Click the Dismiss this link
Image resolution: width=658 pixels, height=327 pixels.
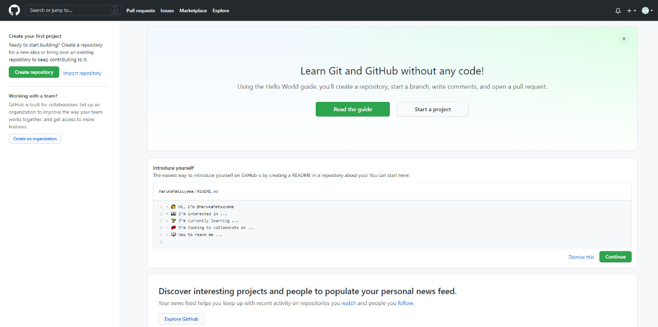581,257
